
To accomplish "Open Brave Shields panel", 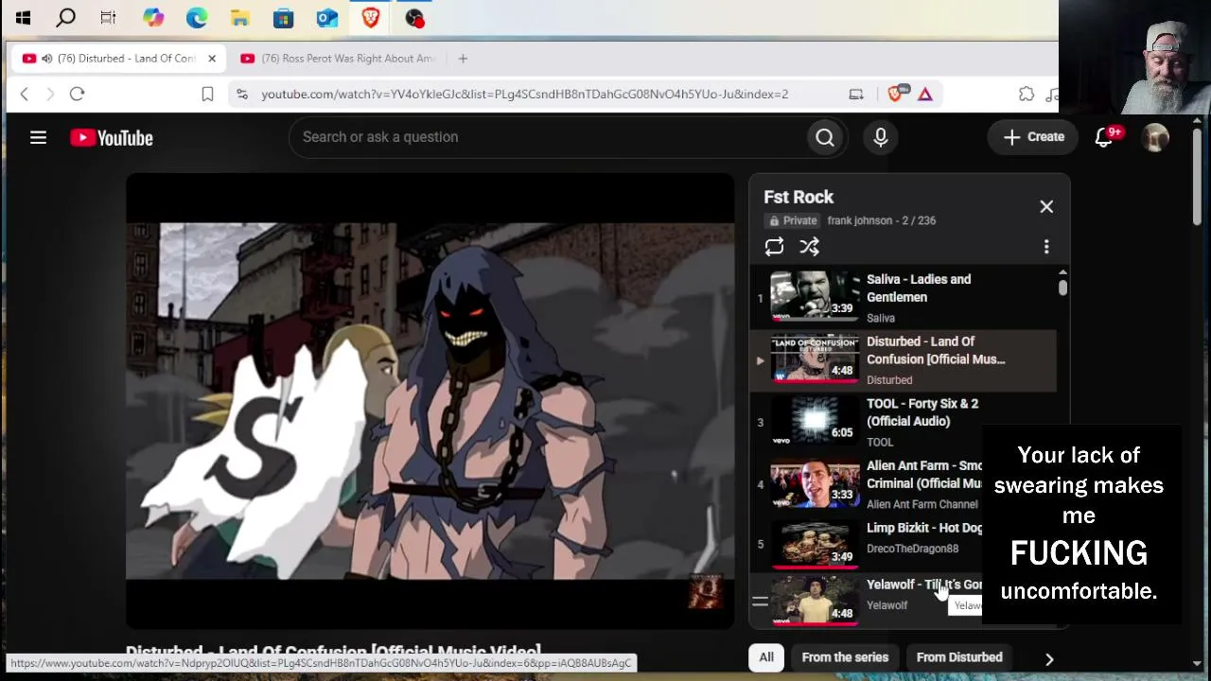I will point(895,94).
